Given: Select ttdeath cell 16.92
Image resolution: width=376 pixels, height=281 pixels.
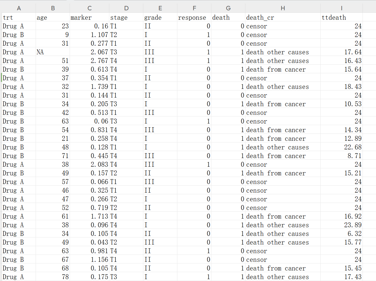Looking at the screenshot, I should click(x=341, y=216).
